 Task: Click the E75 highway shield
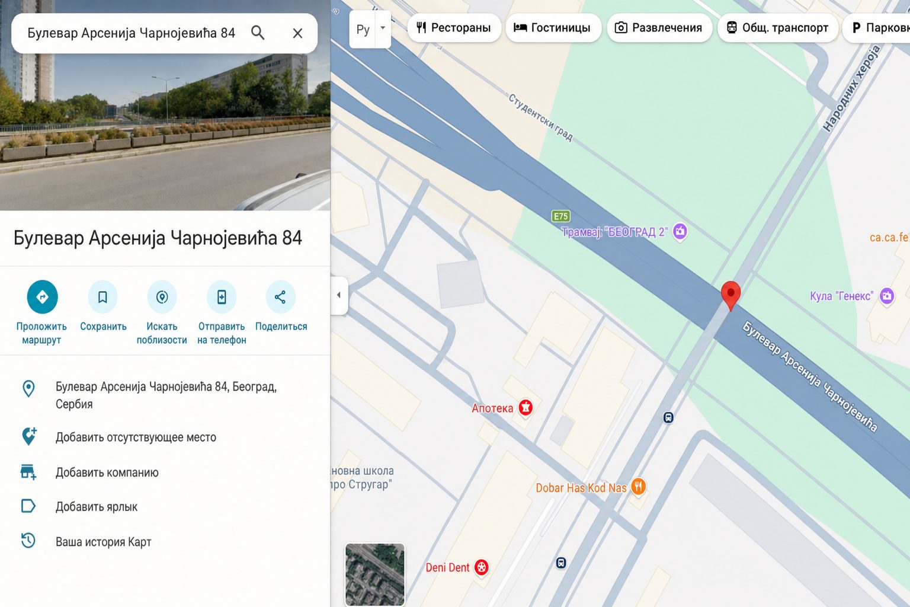pyautogui.click(x=560, y=216)
